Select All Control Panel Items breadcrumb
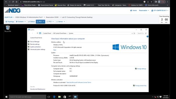 [x=60, y=33]
